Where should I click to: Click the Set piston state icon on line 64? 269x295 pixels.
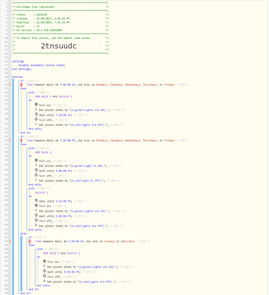point(44,266)
